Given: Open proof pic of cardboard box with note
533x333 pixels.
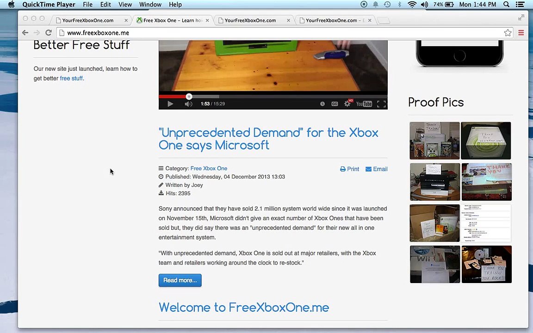Looking at the screenshot, I should coord(434,223).
